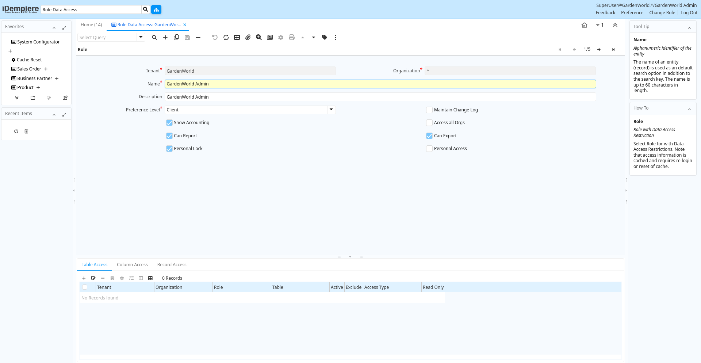Click the Description input field
The image size is (701, 363).
pos(380,97)
